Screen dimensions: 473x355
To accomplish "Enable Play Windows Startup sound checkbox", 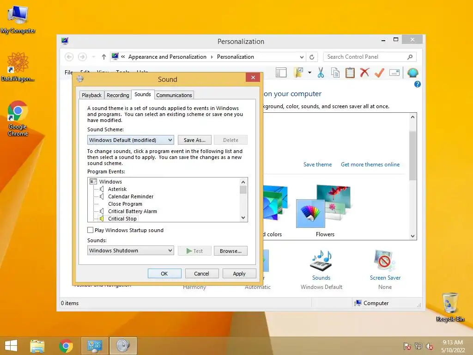I will pos(90,230).
